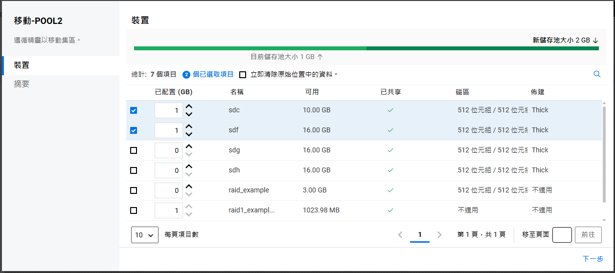Viewport: 615px width, 273px height.
Task: Decrease allocated GB for sdf
Action: 189,134
